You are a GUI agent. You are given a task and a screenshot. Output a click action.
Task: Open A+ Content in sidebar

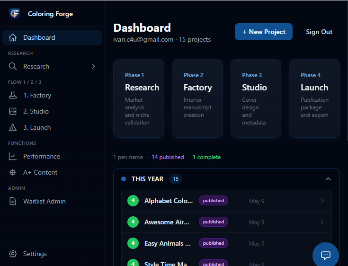coord(52,172)
